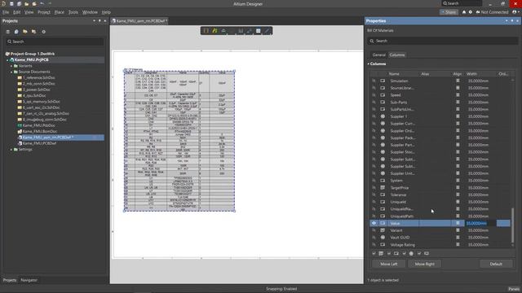
Task: Click the Altium logo icon in the title bar
Action: 3,3
